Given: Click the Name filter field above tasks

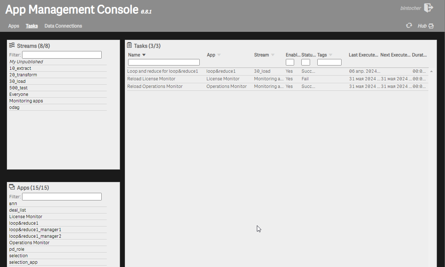Looking at the screenshot, I should (164, 62).
